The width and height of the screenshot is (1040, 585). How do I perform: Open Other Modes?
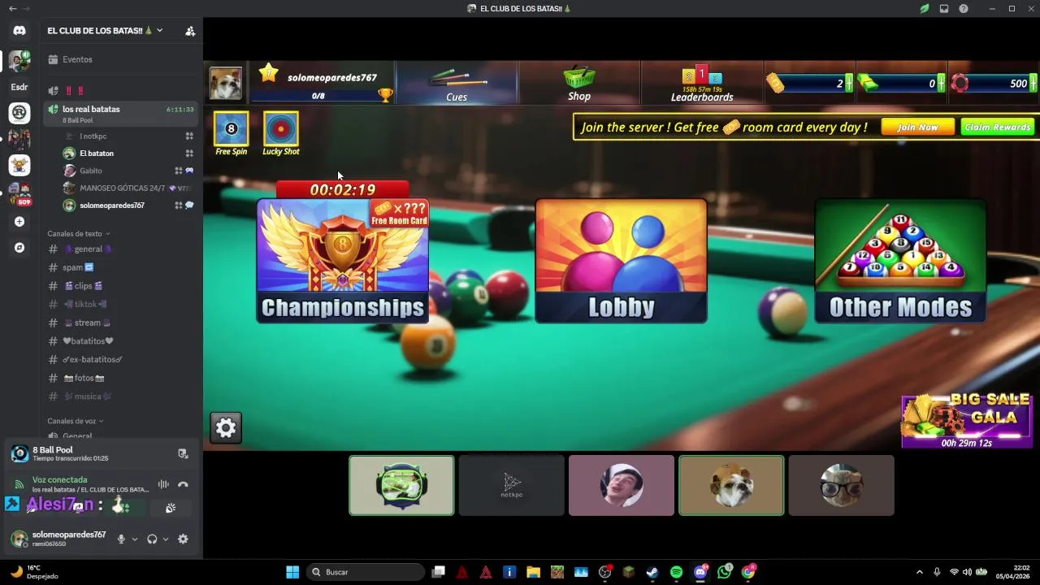[900, 261]
